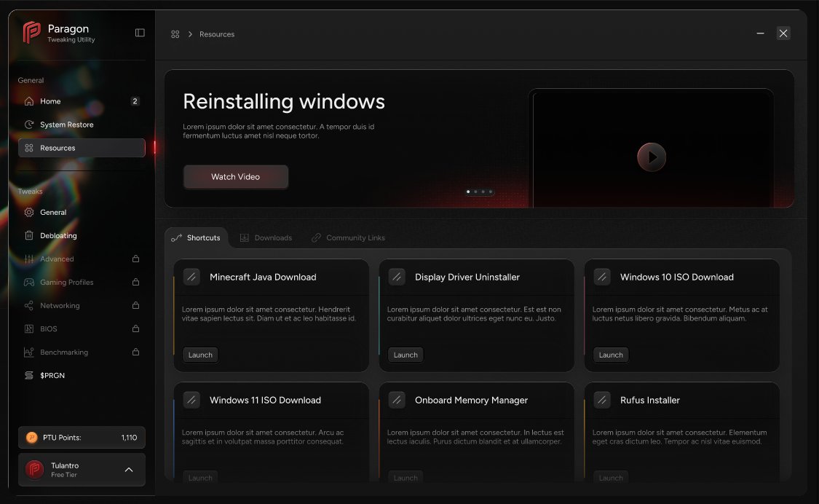Viewport: 819px width, 504px height.
Task: Click the Display Driver Uninstaller card icon
Action: (x=397, y=277)
